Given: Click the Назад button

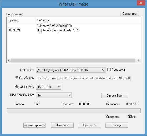Looking at the screenshot, I should [x=117, y=125].
